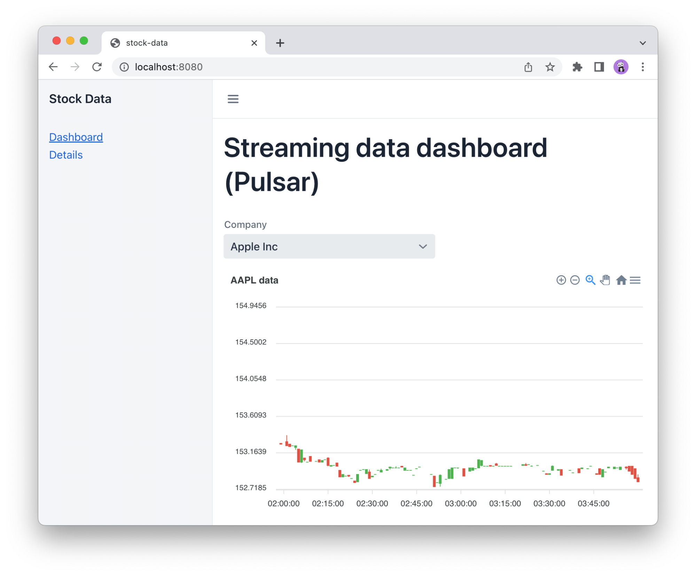Navigate to the Details page link
This screenshot has width=696, height=576.
(65, 154)
